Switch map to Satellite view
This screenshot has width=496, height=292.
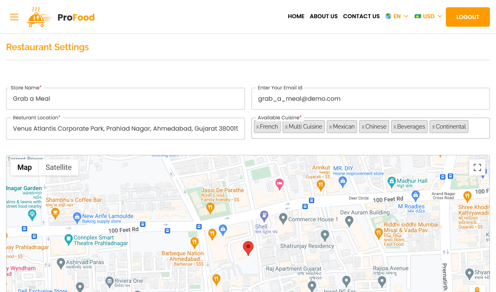(x=58, y=167)
